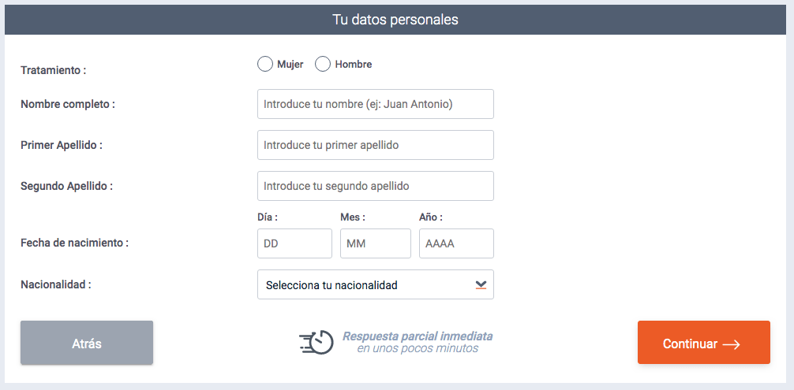Click the Primer Apellido text field
The height and width of the screenshot is (390, 794).
[375, 145]
